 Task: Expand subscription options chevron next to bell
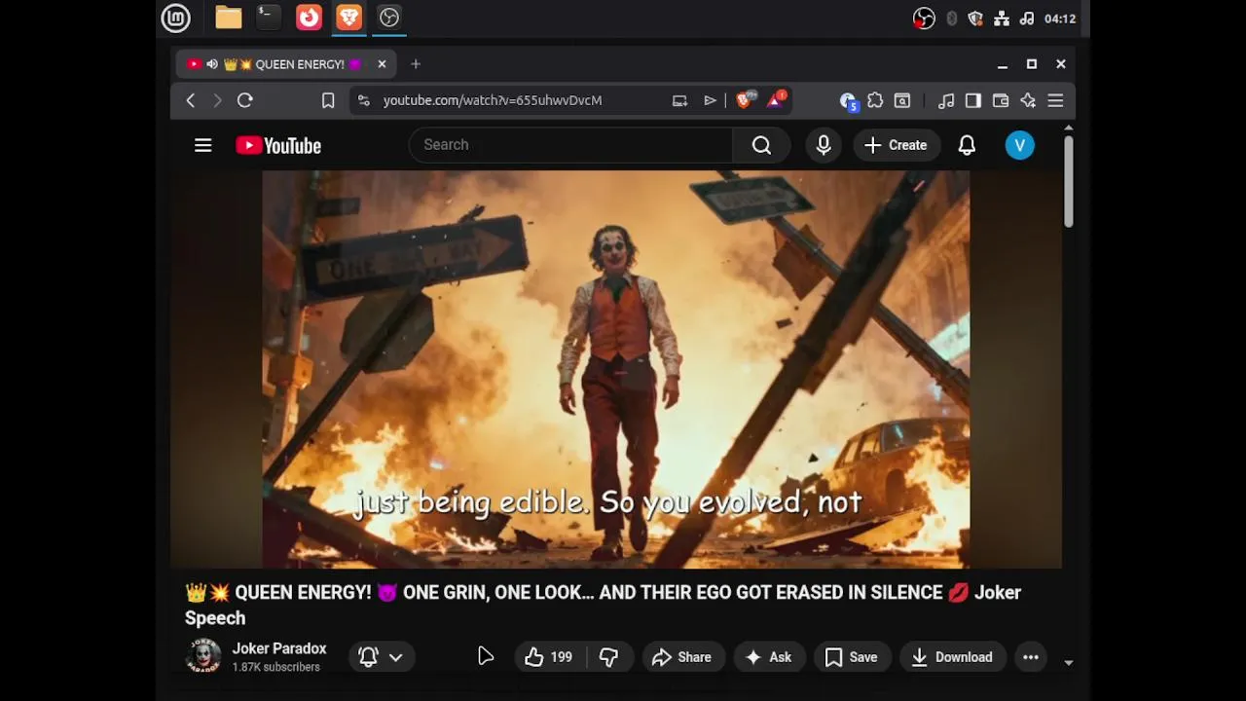point(396,657)
